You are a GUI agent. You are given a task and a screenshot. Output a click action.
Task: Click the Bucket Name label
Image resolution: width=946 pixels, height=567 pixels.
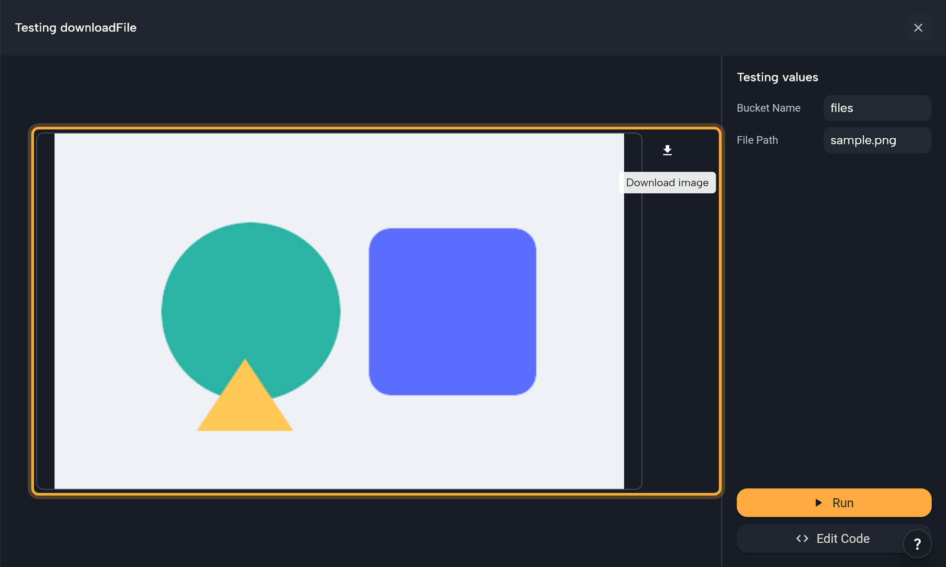[768, 108]
